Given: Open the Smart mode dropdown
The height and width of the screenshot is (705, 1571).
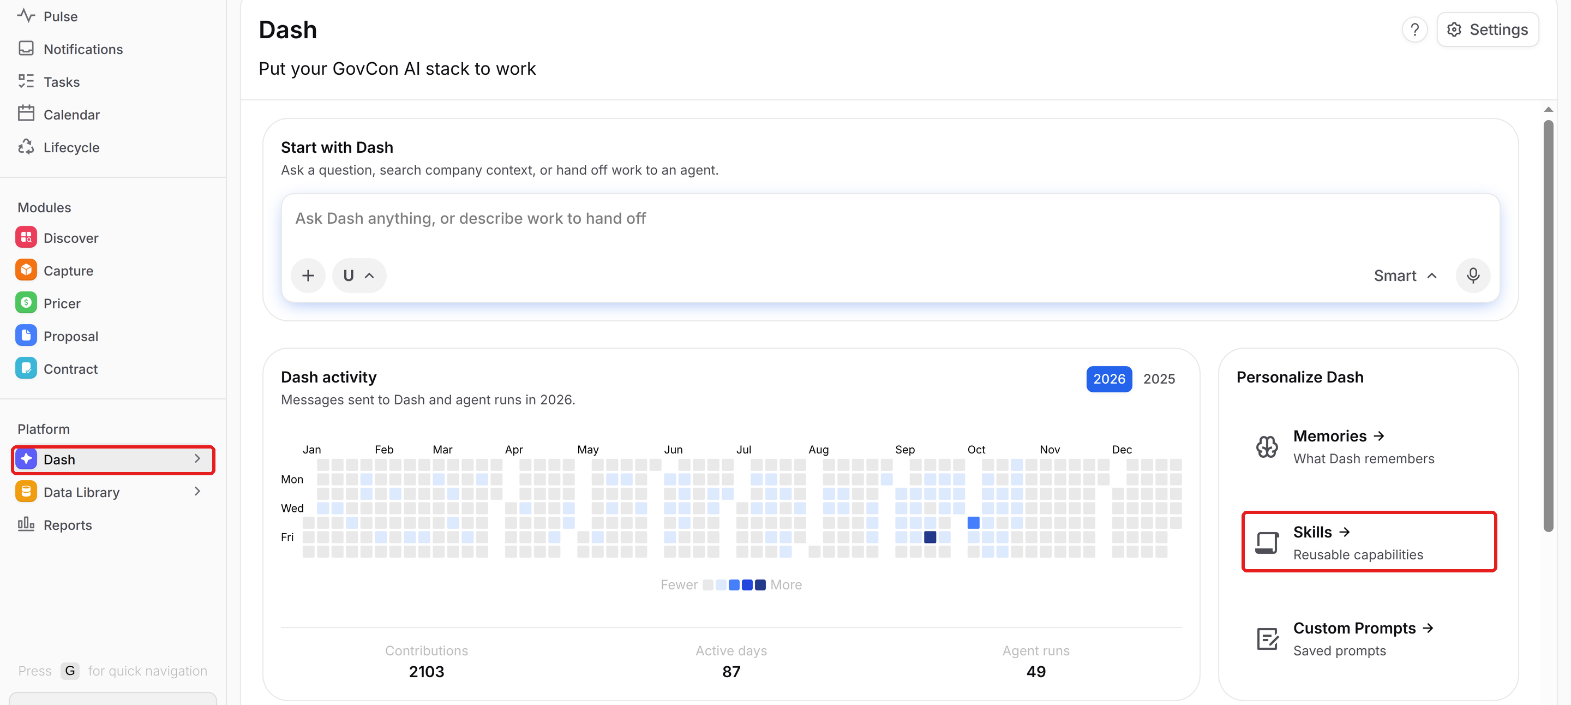Looking at the screenshot, I should tap(1406, 276).
